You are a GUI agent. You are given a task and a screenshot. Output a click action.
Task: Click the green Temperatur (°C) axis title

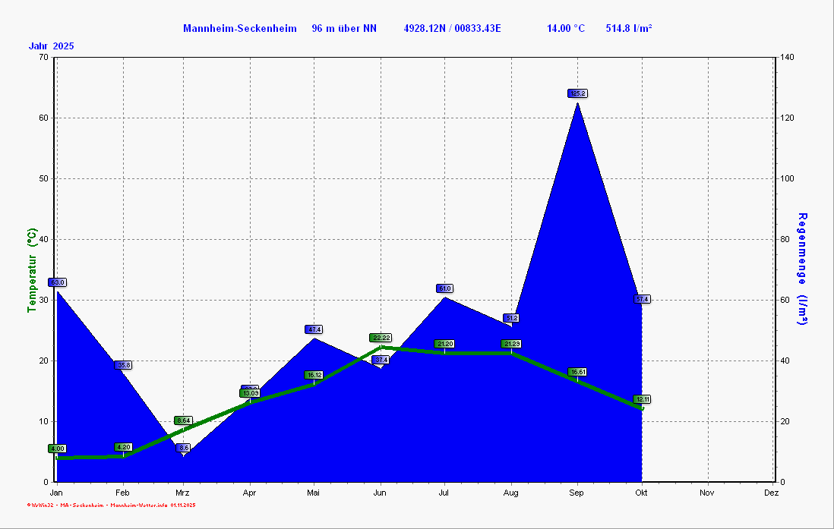(32, 270)
